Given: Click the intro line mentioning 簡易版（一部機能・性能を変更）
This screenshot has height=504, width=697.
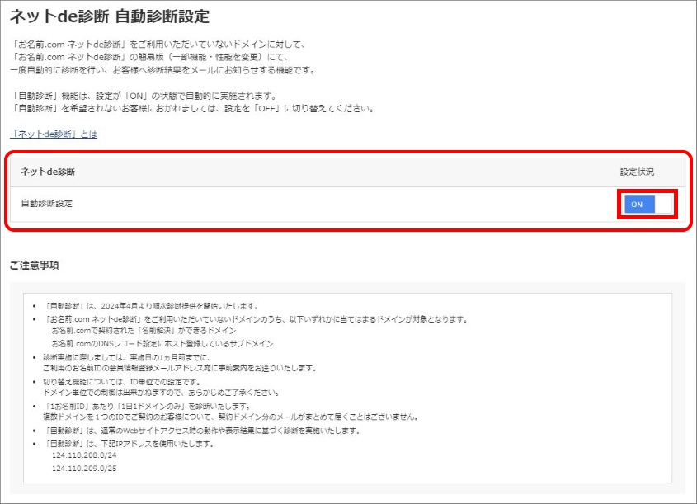Looking at the screenshot, I should point(150,57).
